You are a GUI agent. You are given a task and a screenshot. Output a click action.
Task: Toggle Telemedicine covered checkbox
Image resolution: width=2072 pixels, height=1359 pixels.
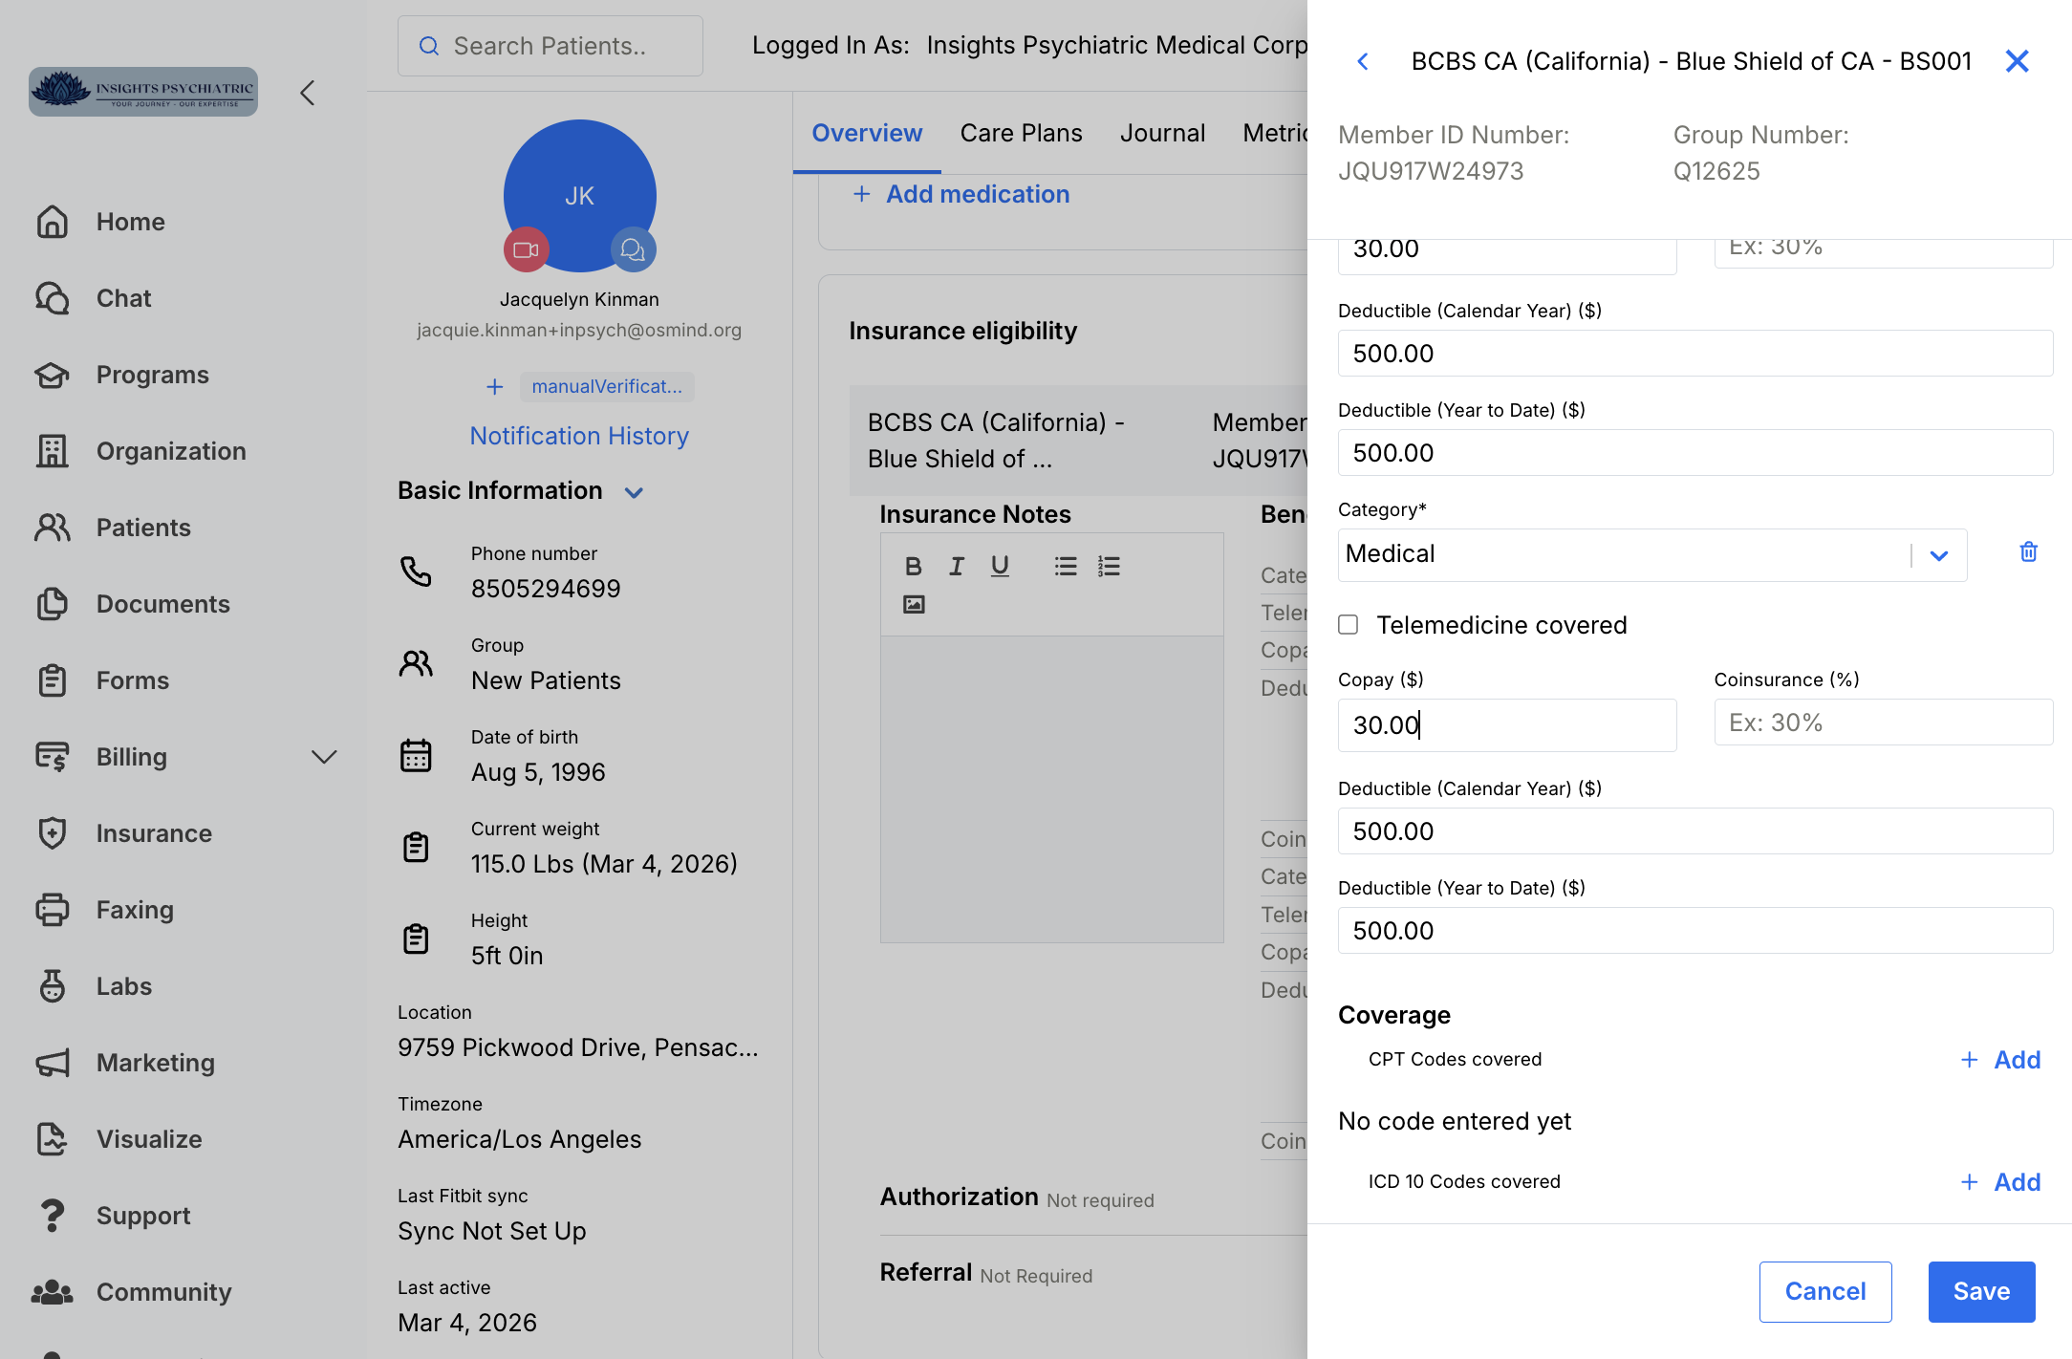point(1348,625)
